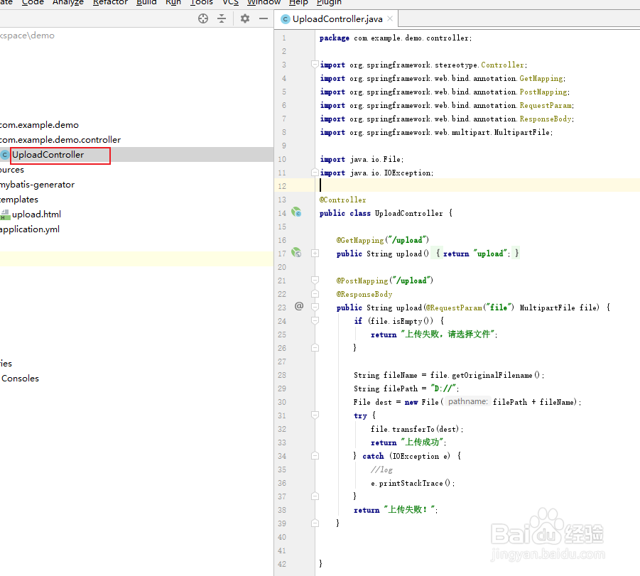Viewport: 640px width, 576px height.
Task: Collapse the code block at line 21
Action: pos(315,280)
